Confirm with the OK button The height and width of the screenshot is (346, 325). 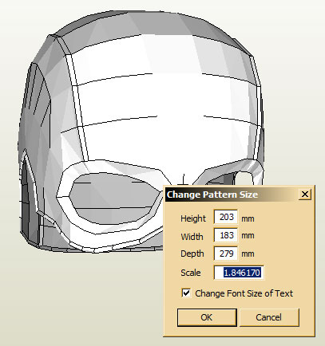(207, 317)
